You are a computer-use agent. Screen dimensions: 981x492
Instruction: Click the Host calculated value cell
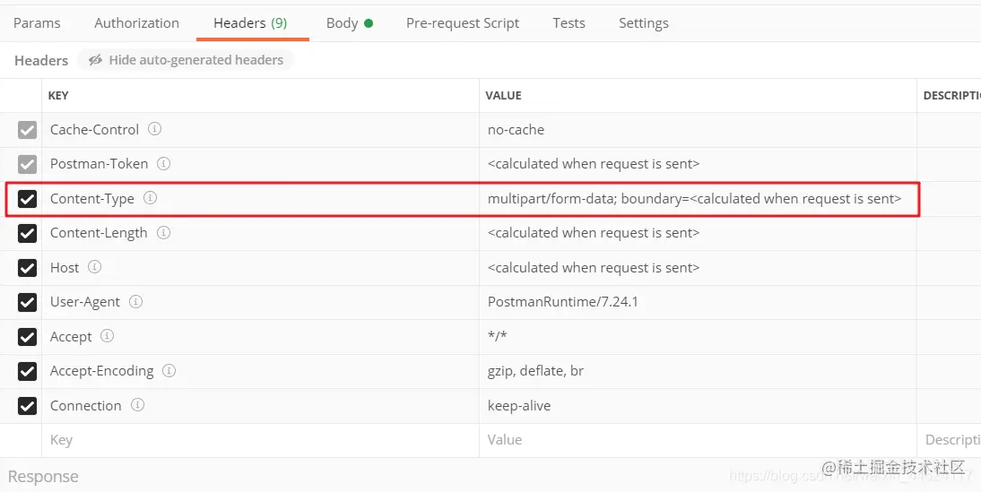[x=699, y=268]
